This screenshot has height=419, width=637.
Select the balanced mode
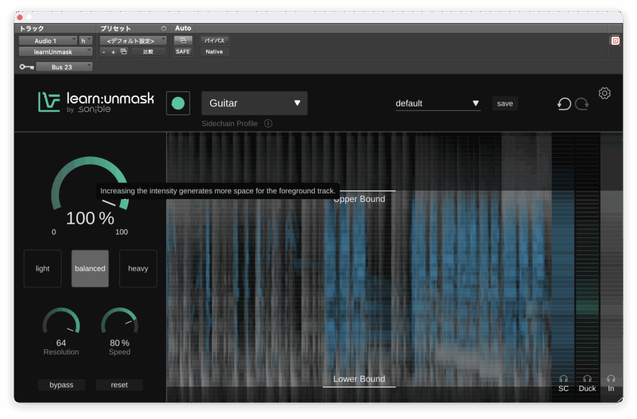click(90, 269)
